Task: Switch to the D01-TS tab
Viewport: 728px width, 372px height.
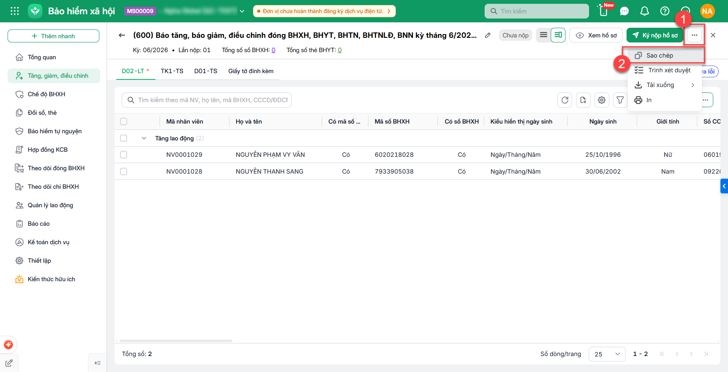Action: point(205,71)
